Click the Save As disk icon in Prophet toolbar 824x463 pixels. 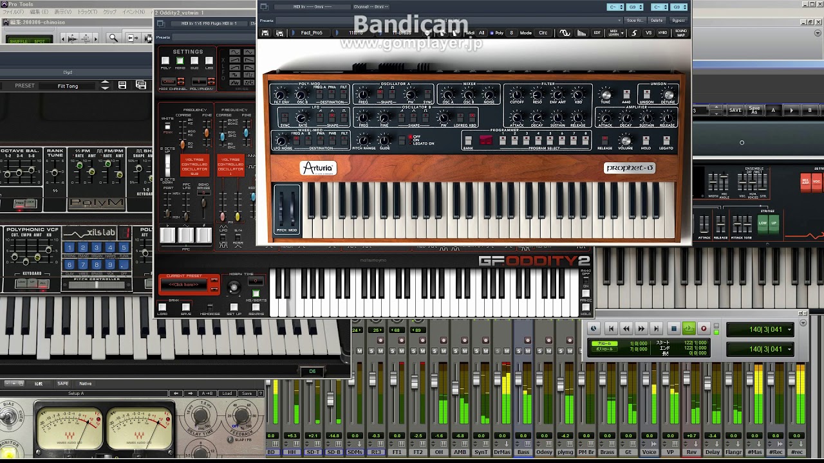coord(279,33)
